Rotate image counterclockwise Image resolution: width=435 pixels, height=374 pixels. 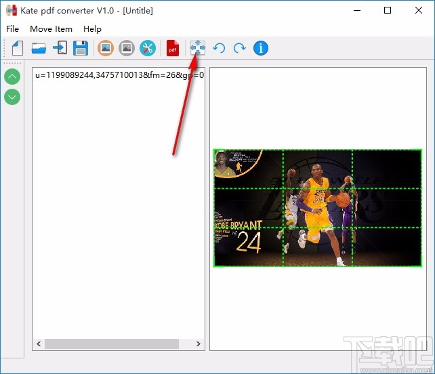pos(219,48)
